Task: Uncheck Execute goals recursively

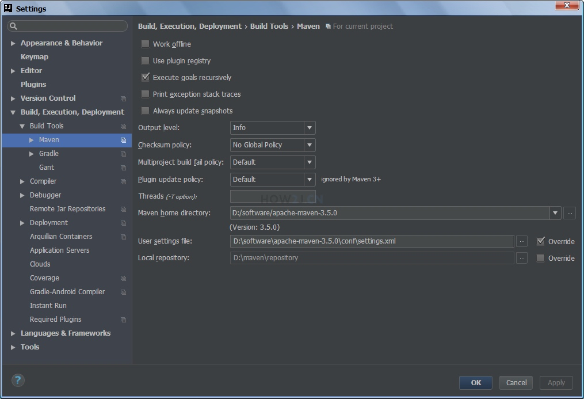Action: [x=145, y=77]
